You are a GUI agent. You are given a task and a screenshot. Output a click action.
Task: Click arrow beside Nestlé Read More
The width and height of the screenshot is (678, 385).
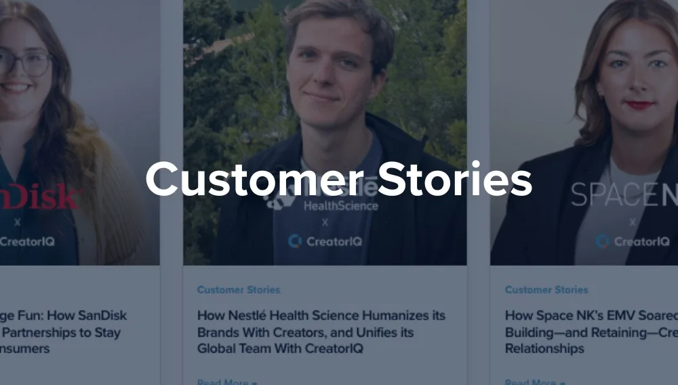[x=254, y=383]
